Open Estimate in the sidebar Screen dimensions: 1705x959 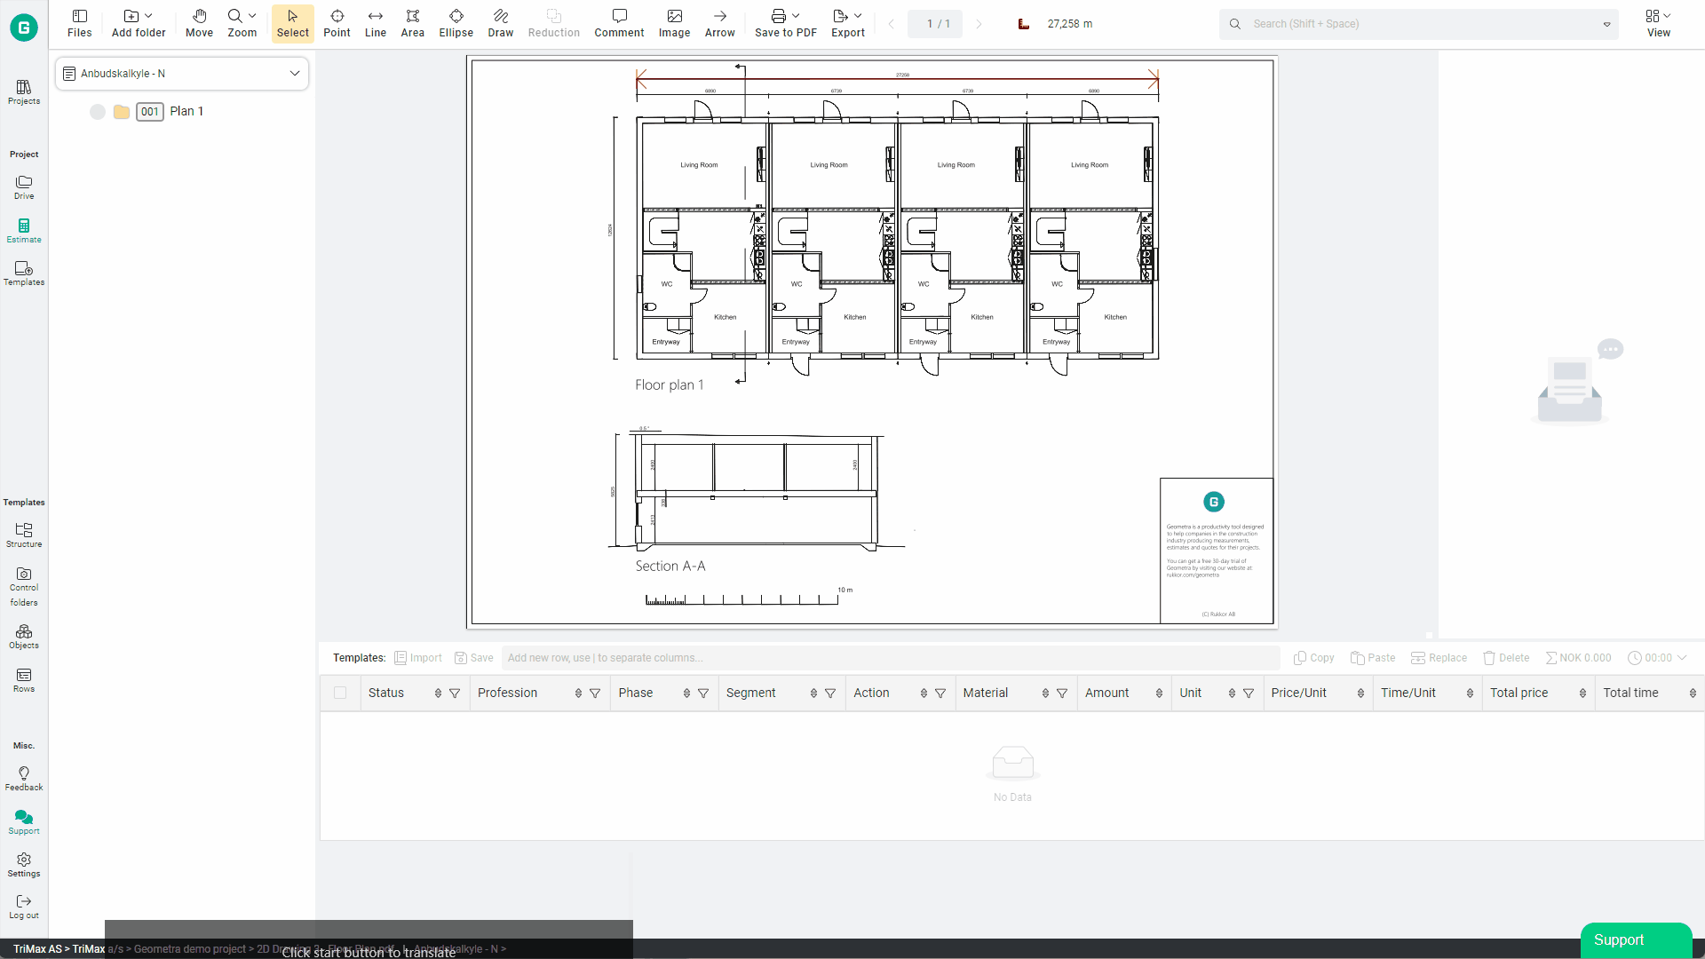pyautogui.click(x=24, y=231)
